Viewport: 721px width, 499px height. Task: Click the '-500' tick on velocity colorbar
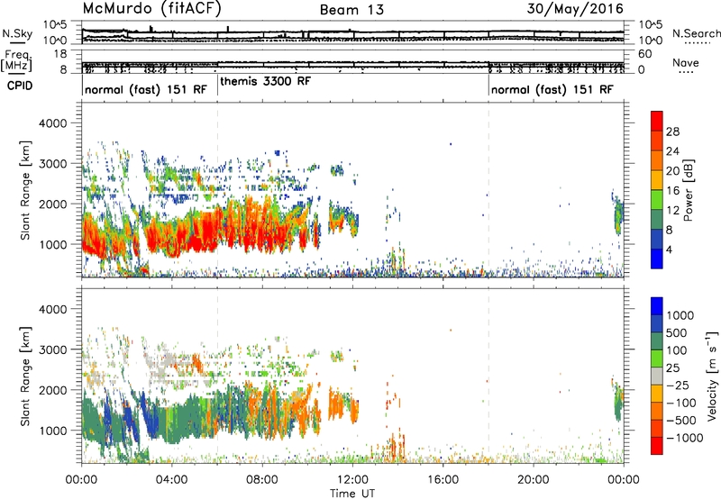point(681,421)
